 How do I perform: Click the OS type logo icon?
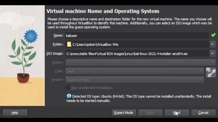pos(211,72)
